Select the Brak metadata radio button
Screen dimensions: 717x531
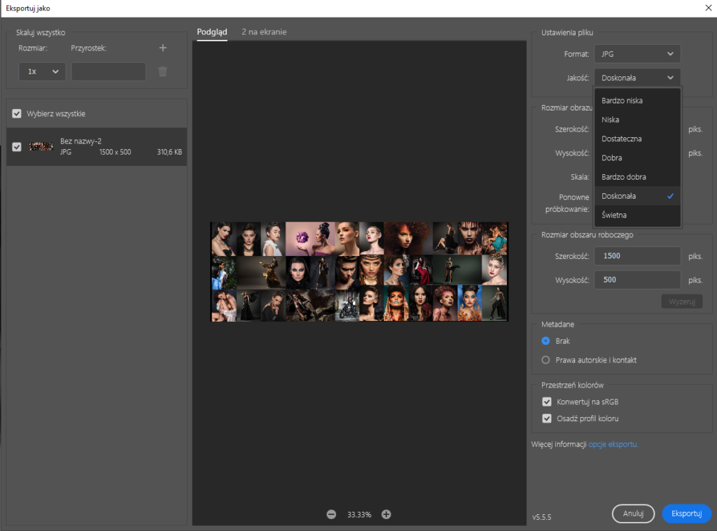[x=546, y=341]
